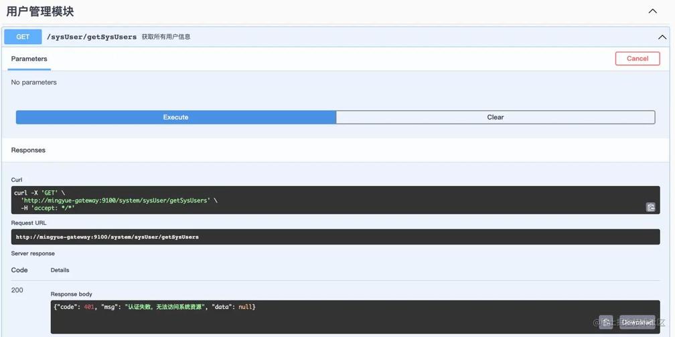The height and width of the screenshot is (337, 675).
Task: Copy the curl command to clipboard
Action: point(650,207)
